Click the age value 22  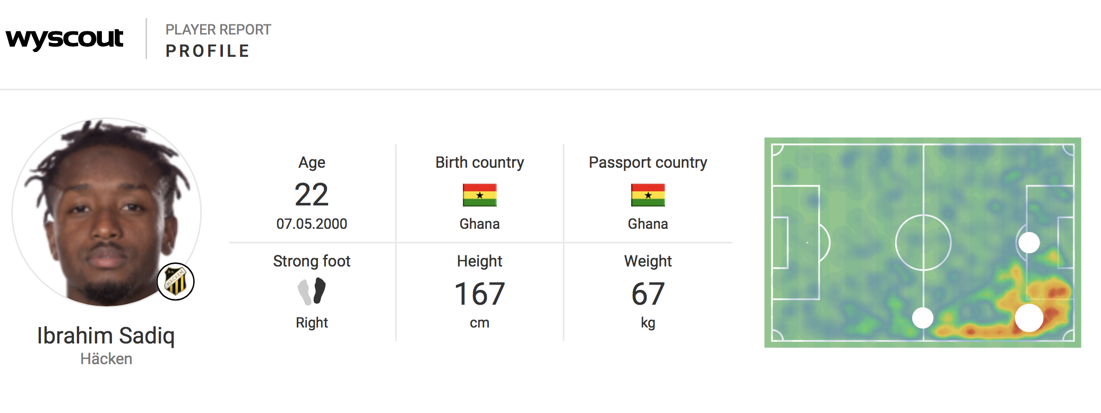312,195
